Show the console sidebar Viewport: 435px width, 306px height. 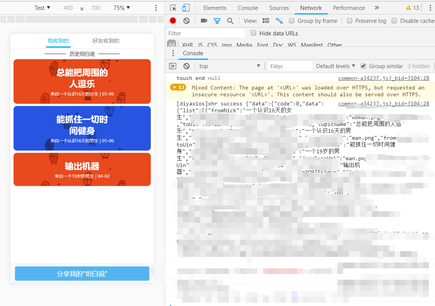[173, 66]
